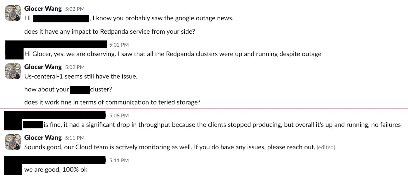The width and height of the screenshot is (408, 176).
Task: Open the 5:02 PM timestamp of the first message
Action: click(x=75, y=9)
